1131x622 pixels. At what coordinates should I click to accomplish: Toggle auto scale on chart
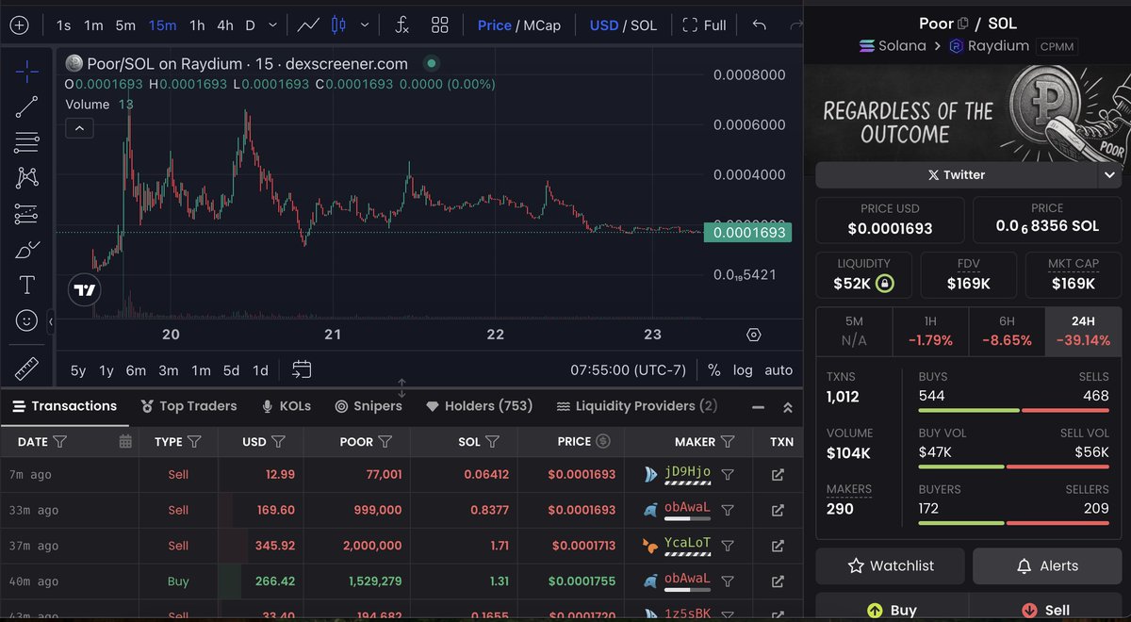[779, 370]
